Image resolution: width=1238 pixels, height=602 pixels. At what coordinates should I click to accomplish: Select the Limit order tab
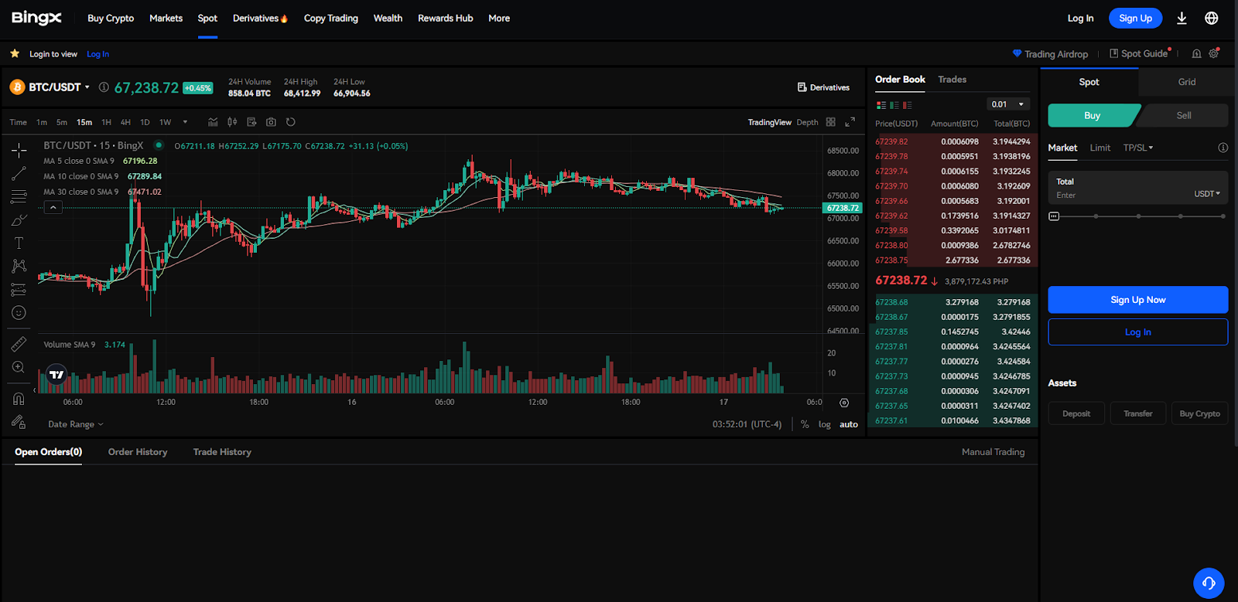pos(1099,148)
